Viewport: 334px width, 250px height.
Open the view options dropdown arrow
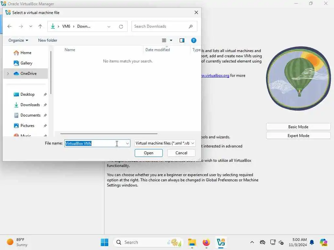(171, 40)
